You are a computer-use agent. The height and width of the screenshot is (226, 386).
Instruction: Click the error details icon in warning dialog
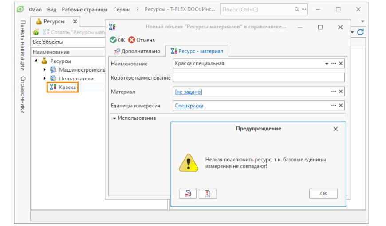[207, 194]
